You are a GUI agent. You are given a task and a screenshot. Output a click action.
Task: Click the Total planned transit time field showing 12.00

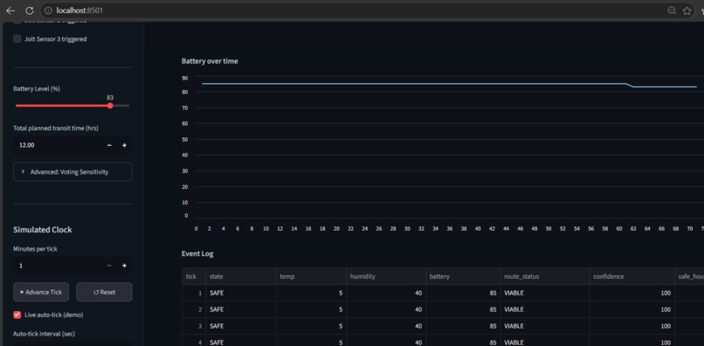[59, 145]
